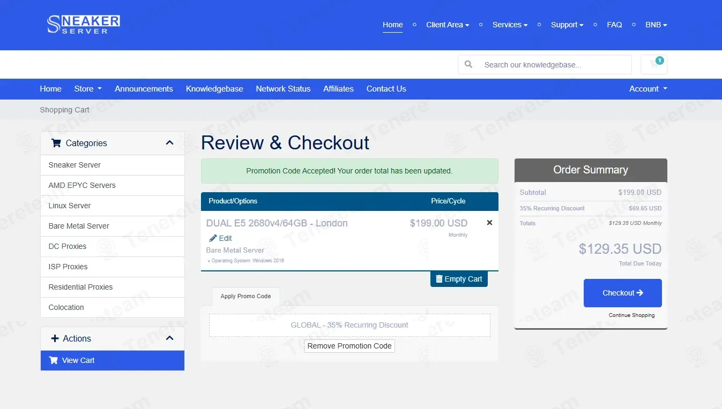Open FAQ in the top header

click(614, 25)
